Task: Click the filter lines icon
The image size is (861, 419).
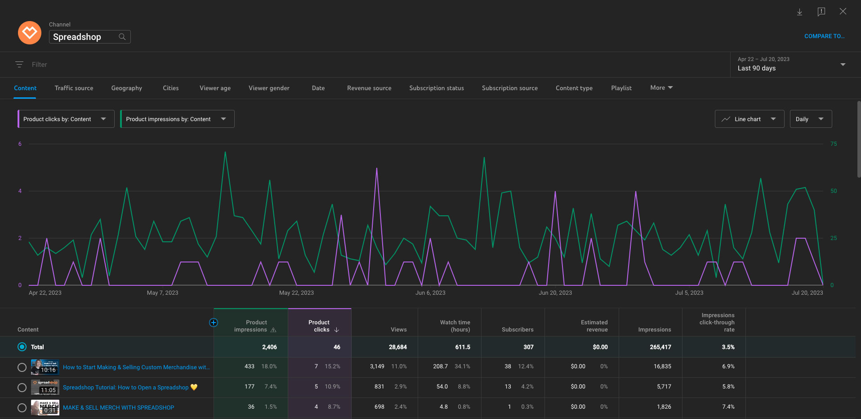Action: (x=19, y=65)
